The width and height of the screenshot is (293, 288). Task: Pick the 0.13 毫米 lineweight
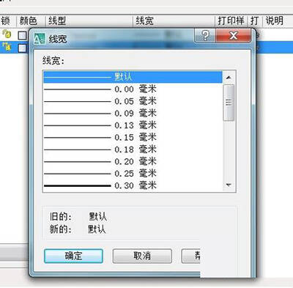pos(133,125)
